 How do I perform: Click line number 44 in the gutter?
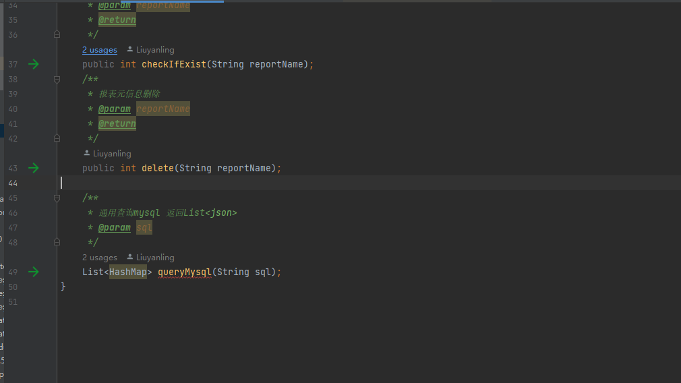[13, 183]
